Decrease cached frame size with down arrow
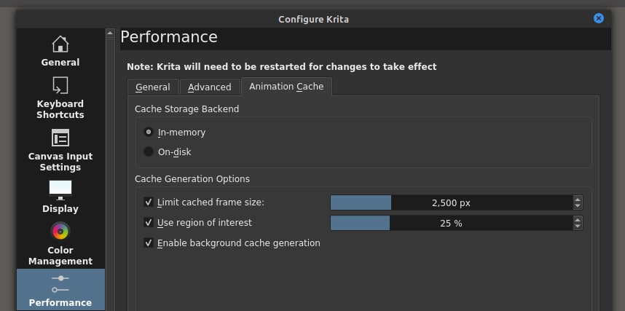Screen dimensions: 625x311 [578, 206]
